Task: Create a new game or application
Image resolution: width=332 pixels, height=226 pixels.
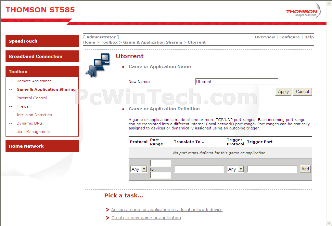Action: tap(146, 218)
